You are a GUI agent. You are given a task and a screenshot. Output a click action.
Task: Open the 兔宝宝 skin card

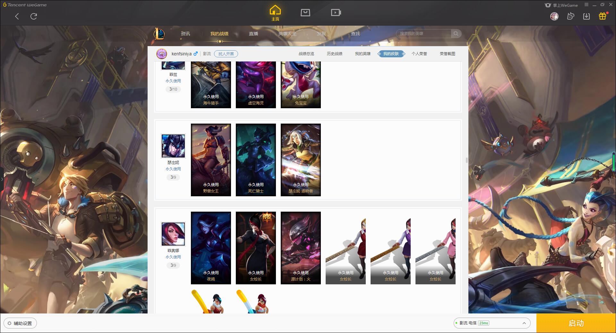301,85
